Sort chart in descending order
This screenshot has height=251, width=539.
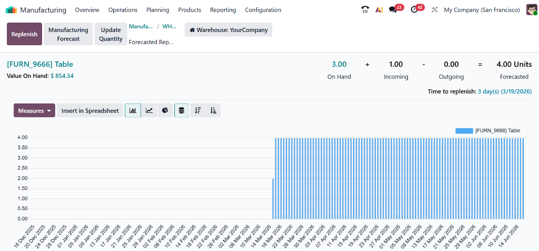(x=198, y=110)
